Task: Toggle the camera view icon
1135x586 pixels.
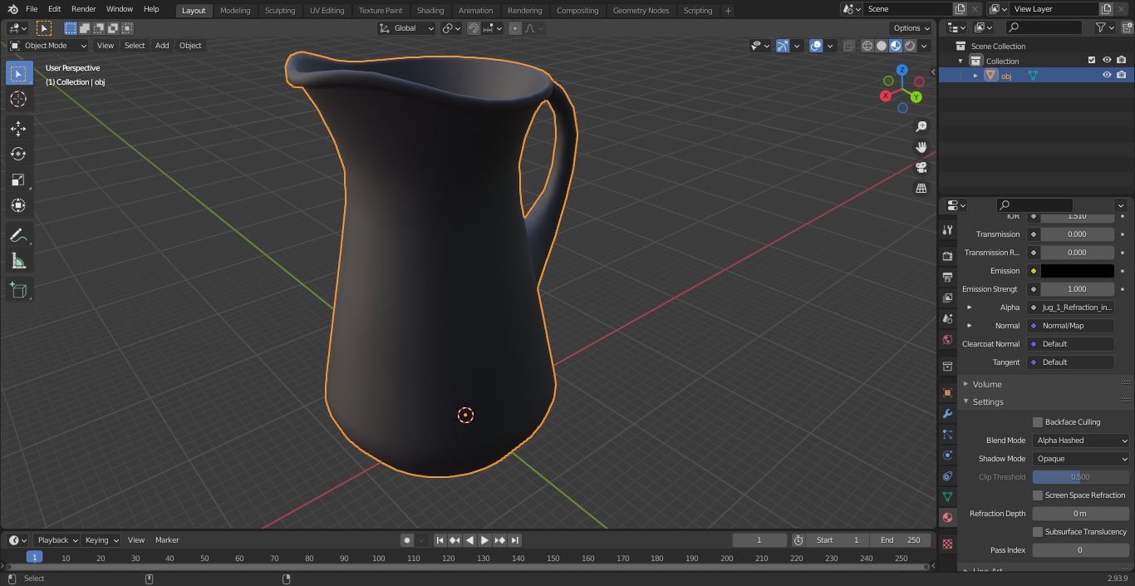Action: tap(921, 167)
